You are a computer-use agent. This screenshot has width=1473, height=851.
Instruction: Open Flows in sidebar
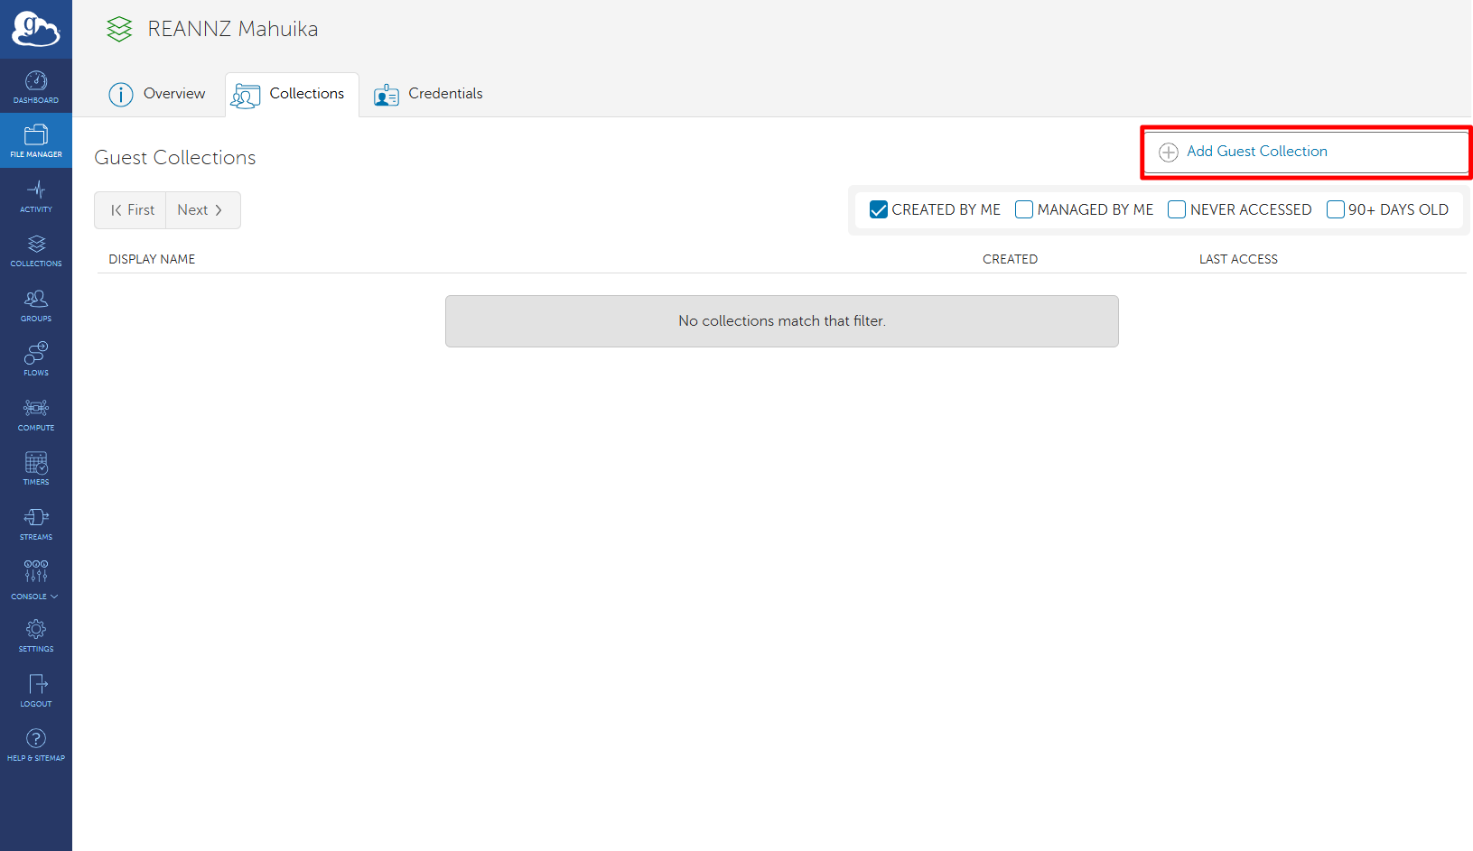pos(36,359)
